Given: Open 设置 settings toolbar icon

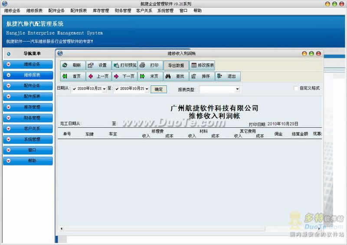Looking at the screenshot, I should coord(91,65).
